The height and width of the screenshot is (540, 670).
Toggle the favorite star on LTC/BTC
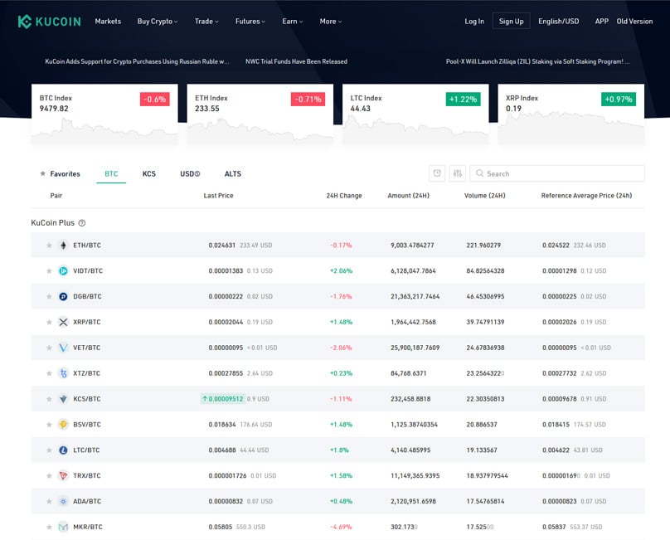point(49,450)
